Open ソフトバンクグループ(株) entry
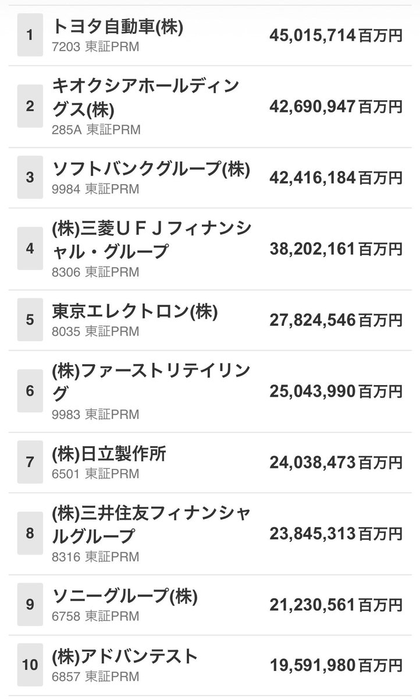420x699 pixels. (x=210, y=177)
